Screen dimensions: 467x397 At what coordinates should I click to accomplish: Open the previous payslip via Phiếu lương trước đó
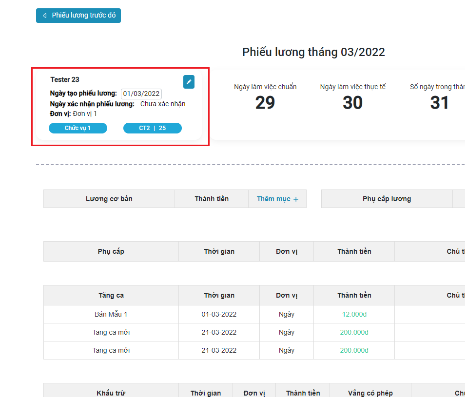(x=78, y=16)
